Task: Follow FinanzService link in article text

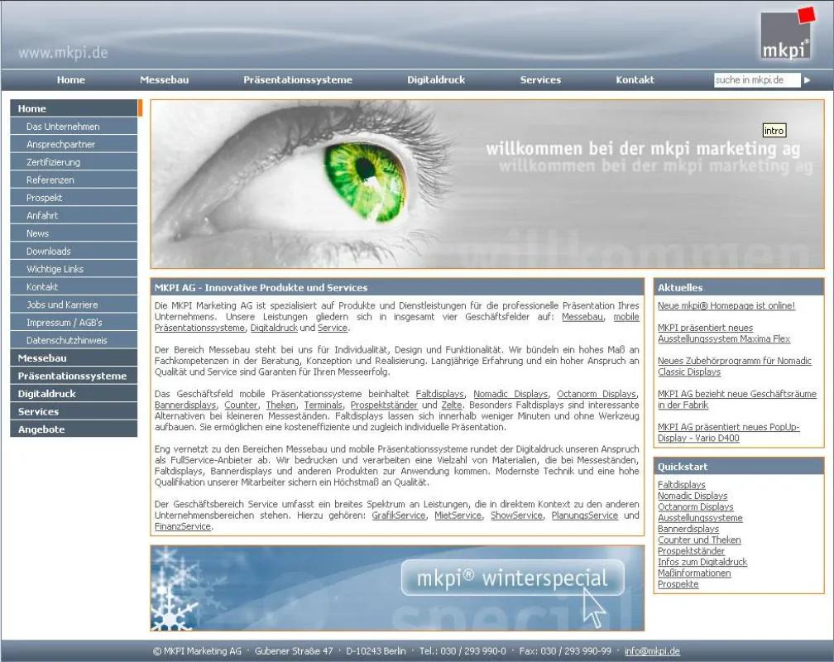Action: coord(182,526)
